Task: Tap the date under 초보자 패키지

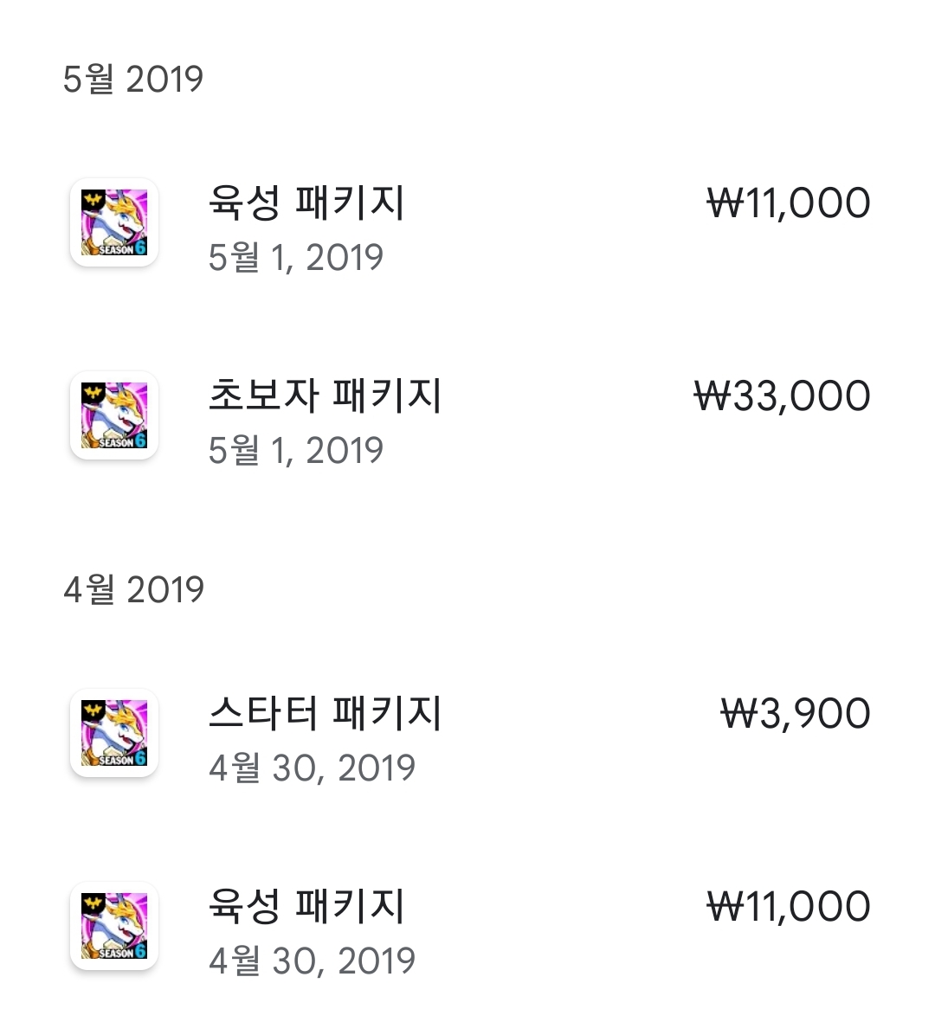Action: [295, 450]
